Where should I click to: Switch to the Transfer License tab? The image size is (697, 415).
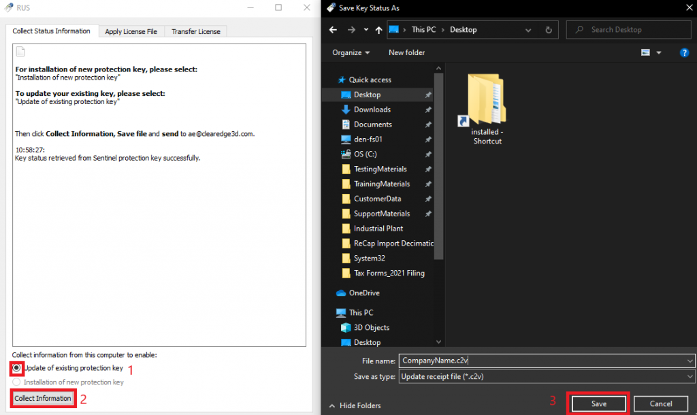(196, 31)
